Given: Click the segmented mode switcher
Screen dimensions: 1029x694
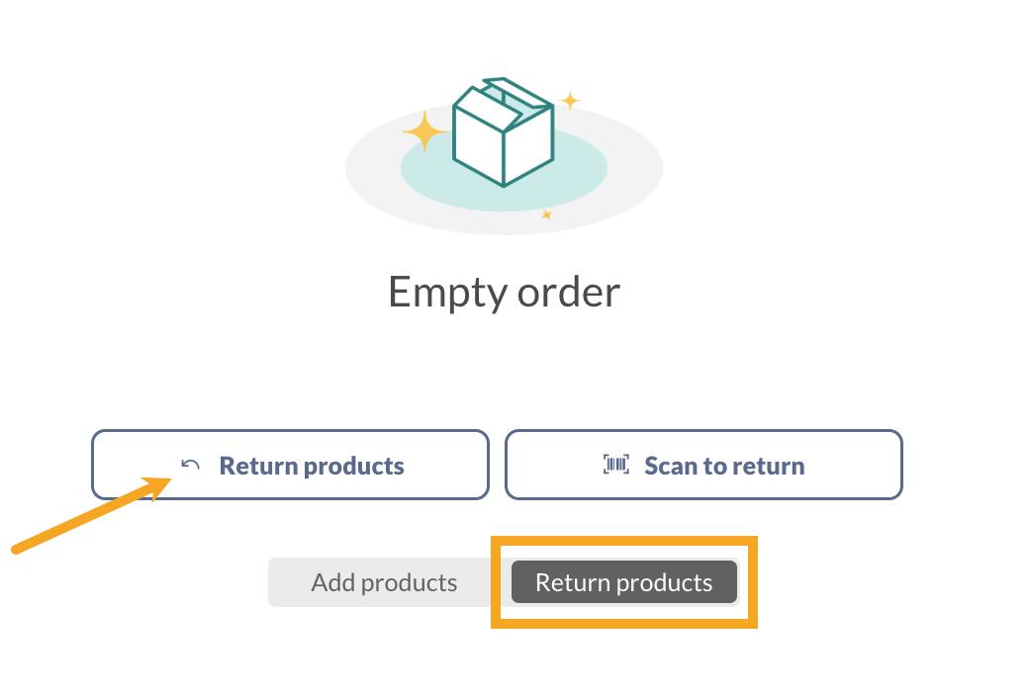Looking at the screenshot, I should tap(503, 582).
